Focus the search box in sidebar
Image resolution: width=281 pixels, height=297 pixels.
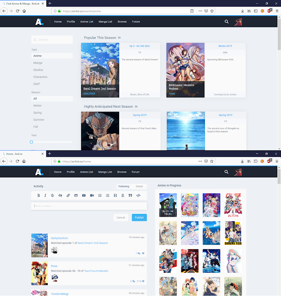click(x=52, y=39)
